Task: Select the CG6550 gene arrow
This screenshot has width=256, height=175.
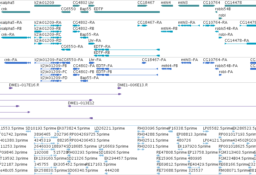Action: click(x=66, y=12)
